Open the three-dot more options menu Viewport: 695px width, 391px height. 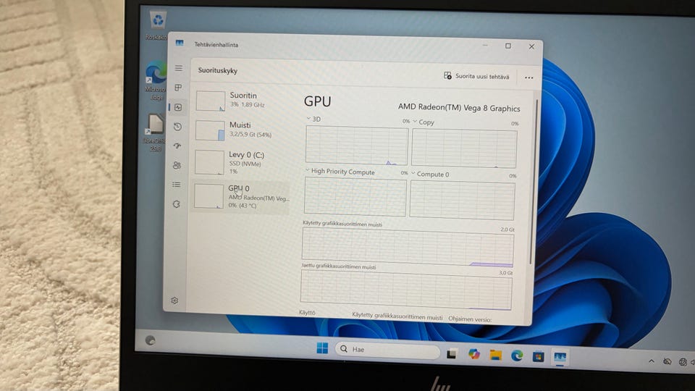click(528, 77)
